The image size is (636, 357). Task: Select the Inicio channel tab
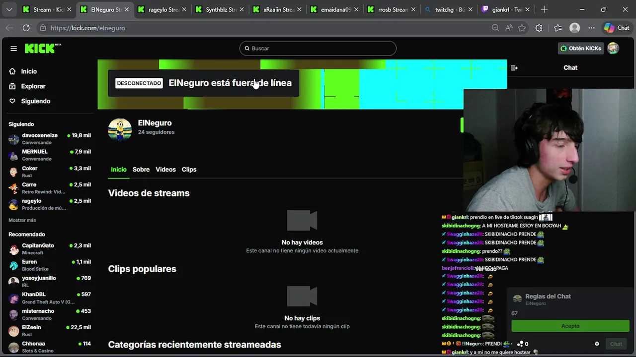tap(118, 170)
